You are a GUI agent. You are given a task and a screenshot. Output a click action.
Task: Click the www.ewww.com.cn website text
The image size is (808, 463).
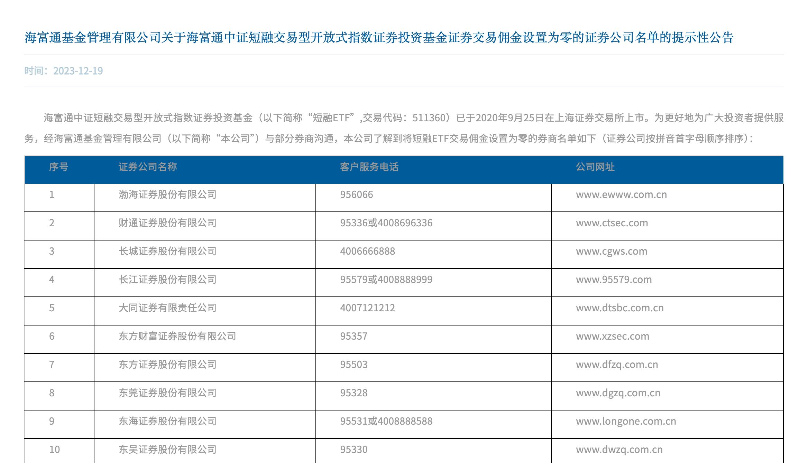621,195
